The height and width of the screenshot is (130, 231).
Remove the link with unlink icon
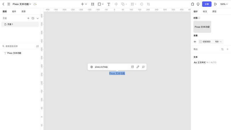[x=143, y=67]
